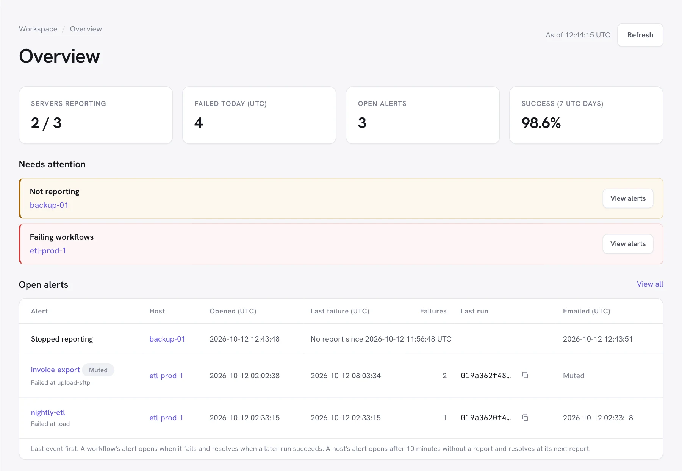The width and height of the screenshot is (682, 471).
Task: Click emailed time 2026-10-12 12:43:51
Action: pos(598,339)
